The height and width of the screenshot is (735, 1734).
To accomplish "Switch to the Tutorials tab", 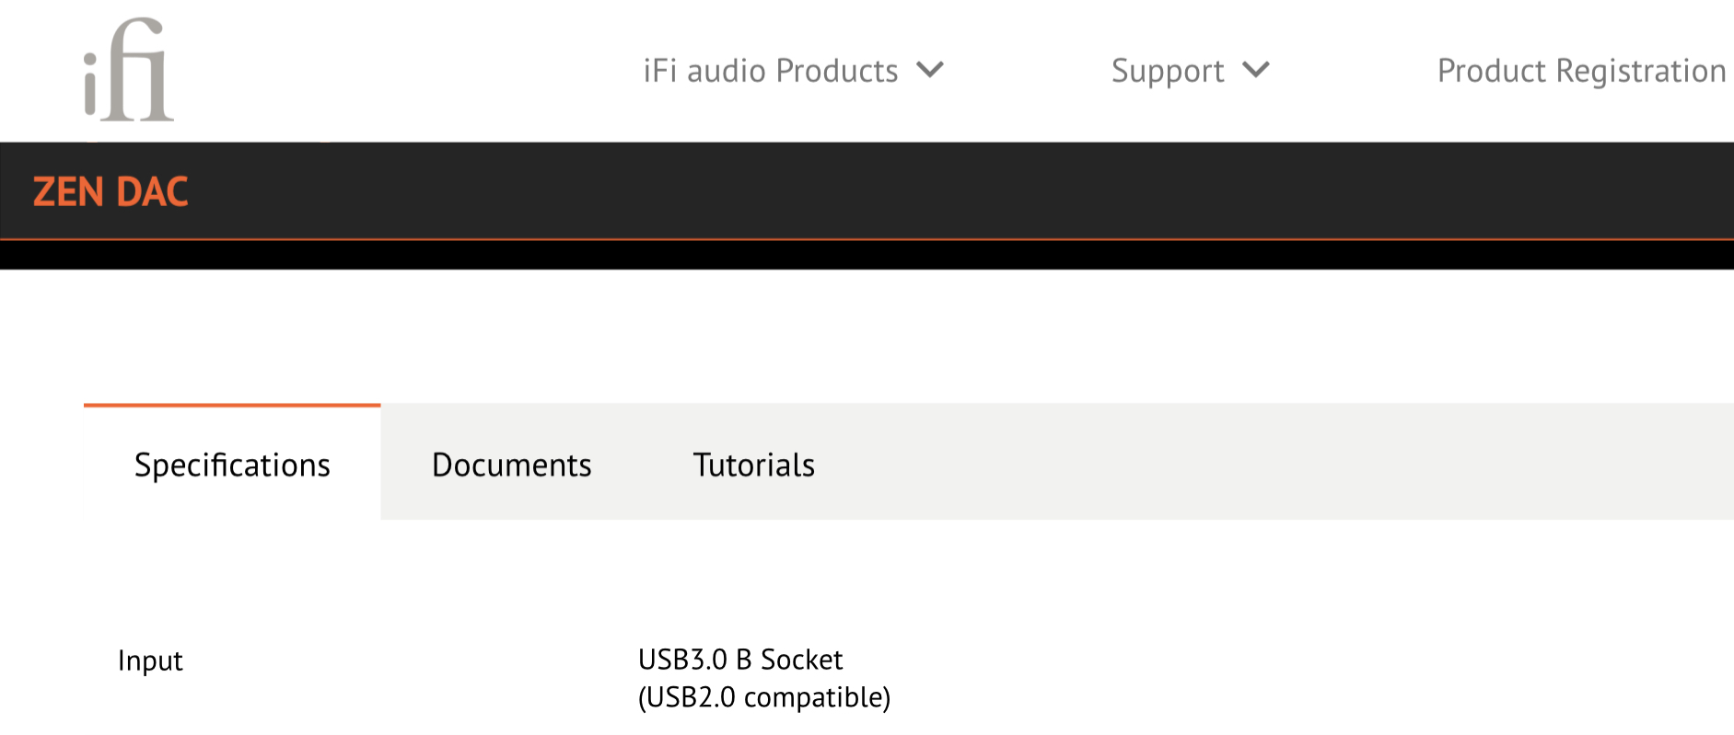I will [753, 465].
